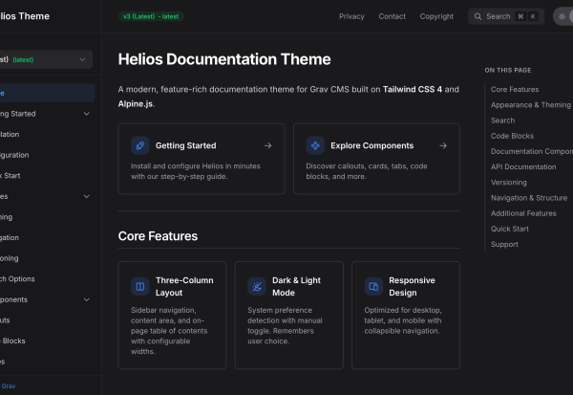Jump to Quick Start in page contents
This screenshot has height=395, width=573.
(x=509, y=229)
